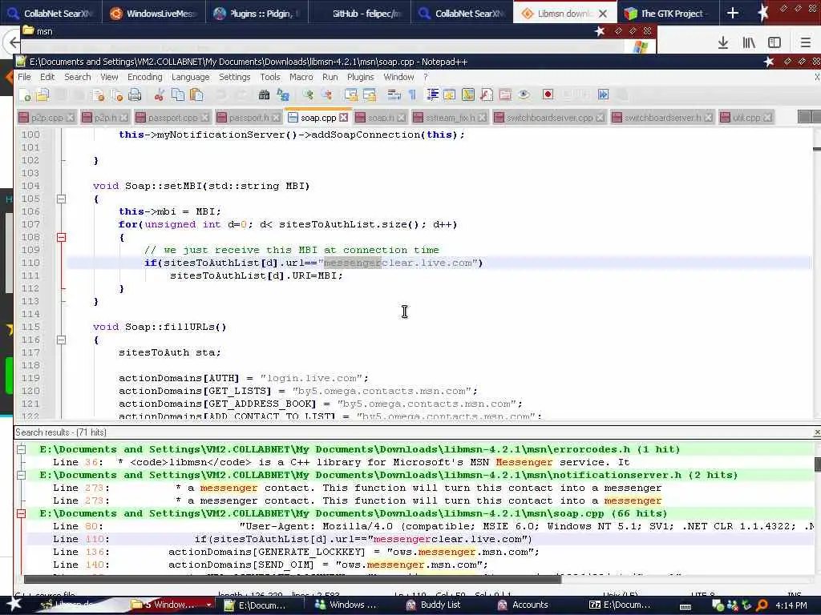Toggle Show All Characters pilcrow icon
Screen dimensions: 821x615
point(412,94)
